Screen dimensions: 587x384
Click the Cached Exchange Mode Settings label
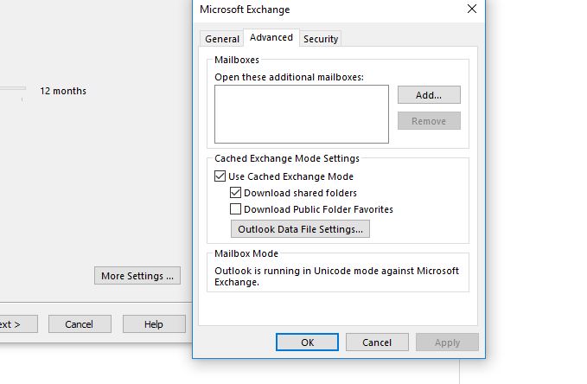[x=287, y=158]
